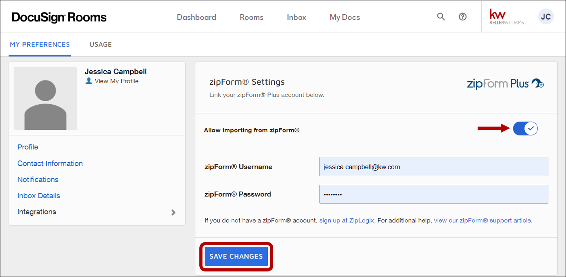The image size is (566, 277).
Task: Open the View My Profile link
Action: (x=116, y=81)
